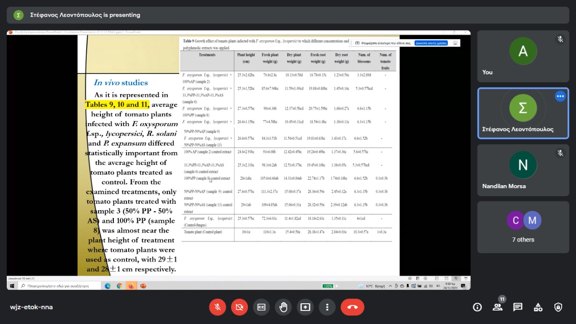Open meeting details info icon
The image size is (576, 324).
coord(477,307)
